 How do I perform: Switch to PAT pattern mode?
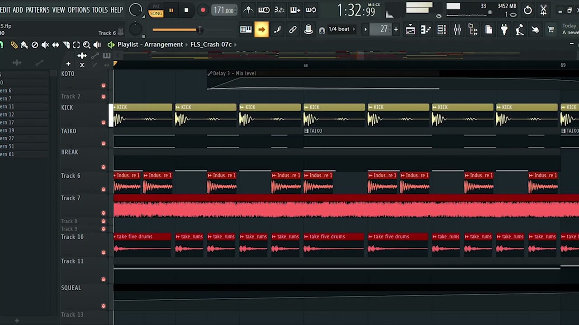pos(156,7)
